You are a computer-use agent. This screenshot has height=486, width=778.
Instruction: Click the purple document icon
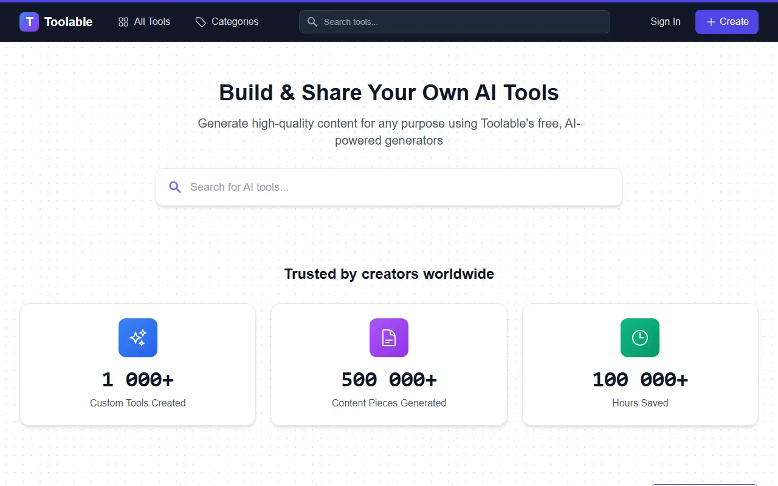(x=389, y=338)
